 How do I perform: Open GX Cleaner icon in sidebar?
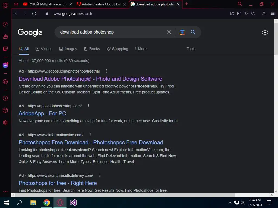5,37
